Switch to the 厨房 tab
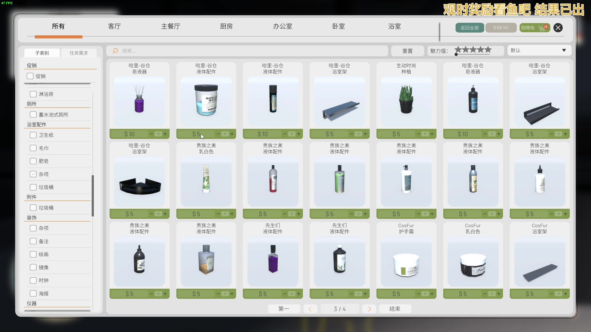The image size is (591, 332). (x=226, y=26)
